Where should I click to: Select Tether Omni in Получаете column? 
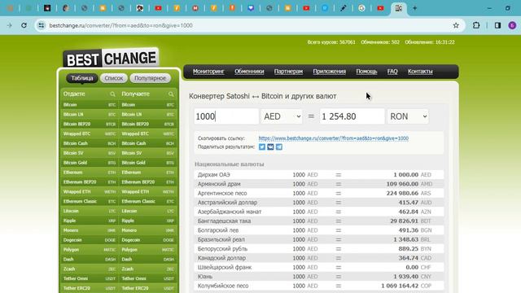click(148, 278)
